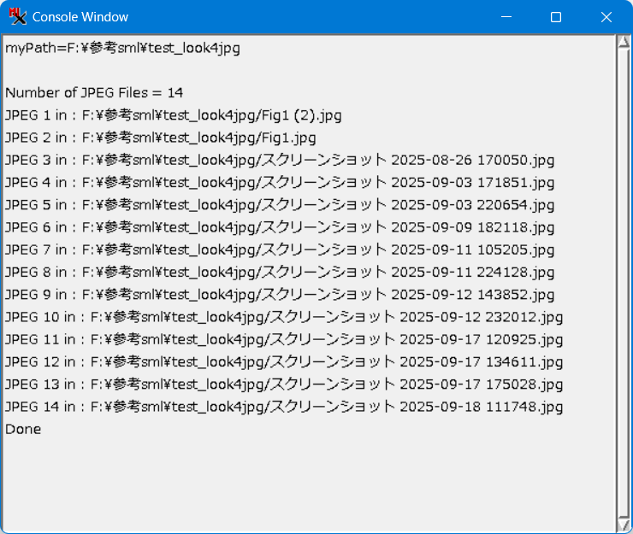Close the Console Window
The width and height of the screenshot is (633, 534).
pyautogui.click(x=606, y=17)
